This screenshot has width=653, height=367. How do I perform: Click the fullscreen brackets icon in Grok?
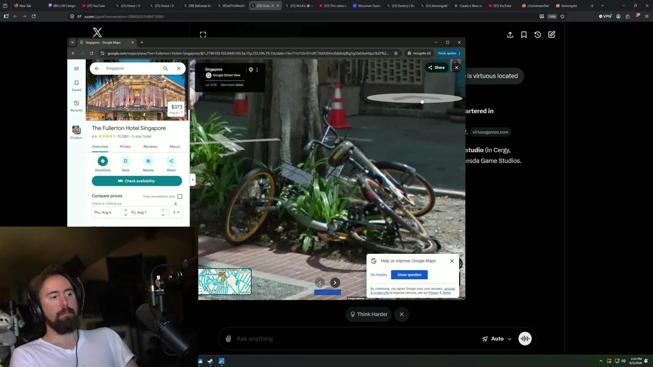click(203, 35)
